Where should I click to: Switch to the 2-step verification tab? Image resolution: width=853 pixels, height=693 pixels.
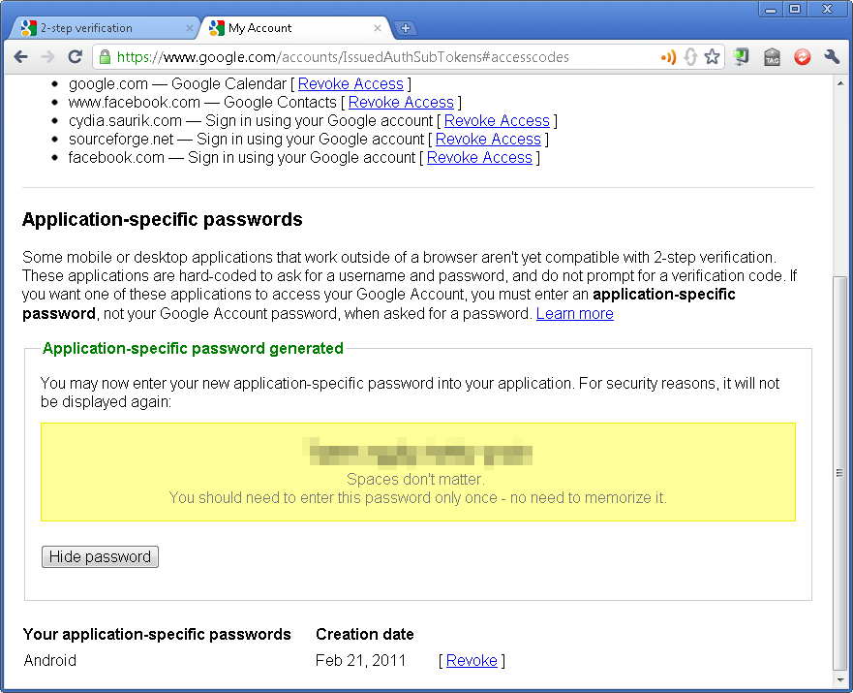click(x=103, y=28)
